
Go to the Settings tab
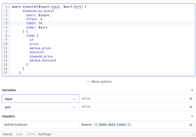[x=44, y=134]
